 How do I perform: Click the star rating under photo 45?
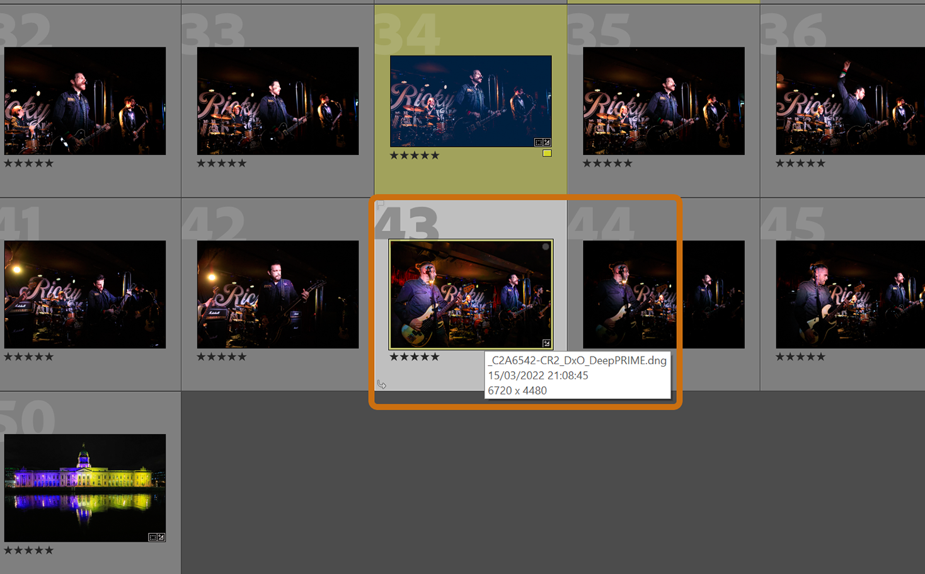point(800,357)
